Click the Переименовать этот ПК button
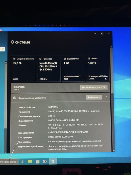This screenshot has height=175, width=131. (94, 87)
